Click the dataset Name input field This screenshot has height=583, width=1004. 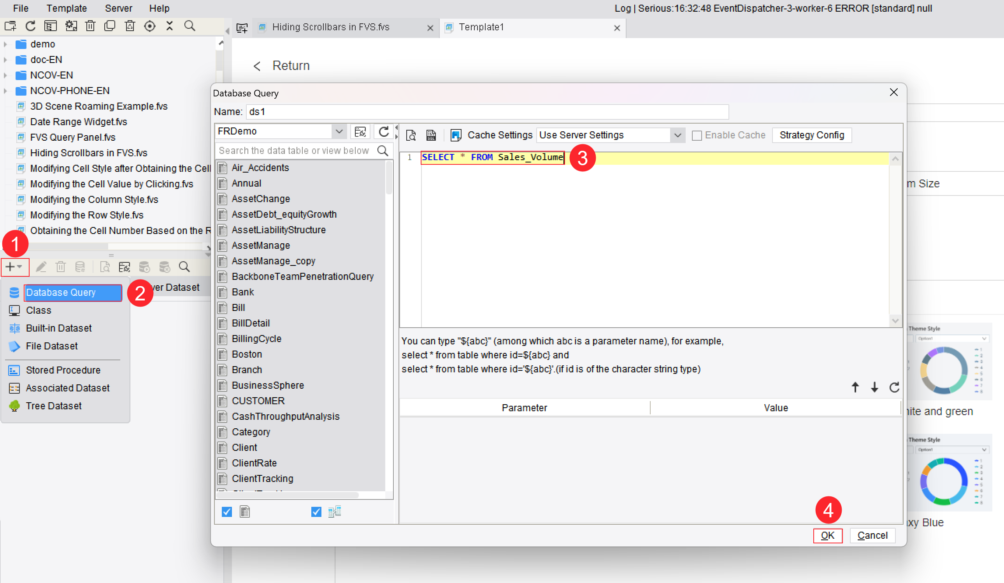coord(487,112)
